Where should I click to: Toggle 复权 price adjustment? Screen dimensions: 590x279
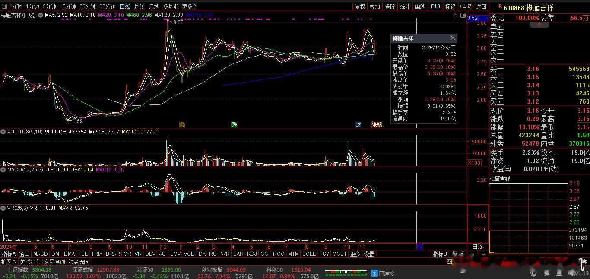pos(360,6)
